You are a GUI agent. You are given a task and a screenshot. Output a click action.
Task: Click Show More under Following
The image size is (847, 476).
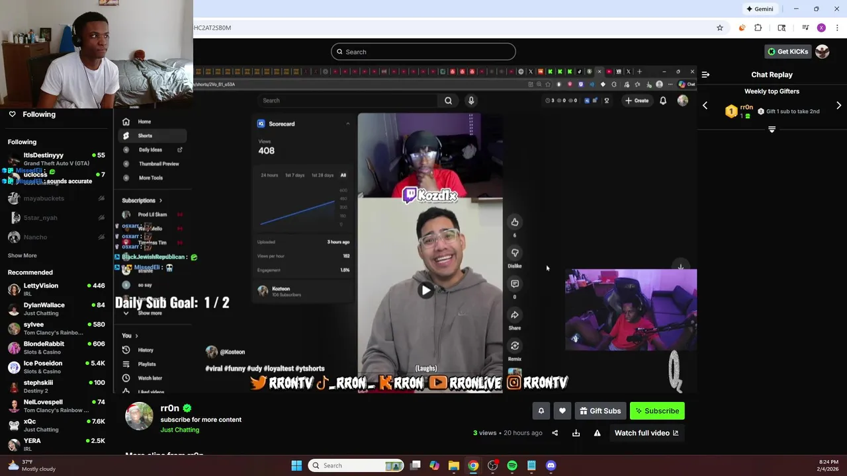click(22, 255)
